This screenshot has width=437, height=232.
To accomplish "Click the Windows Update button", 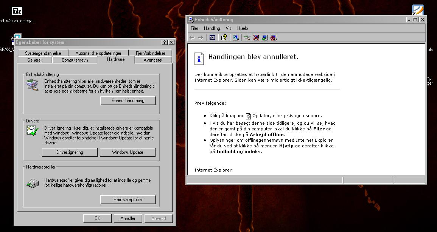I will pyautogui.click(x=128, y=152).
